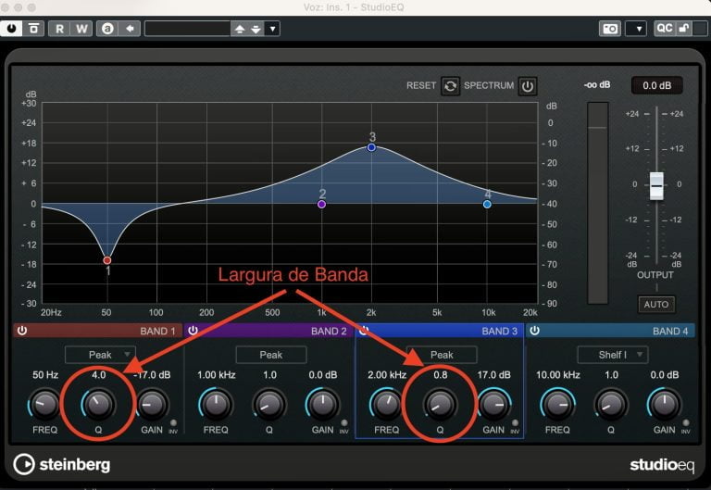The image size is (711, 490).
Task: Select the BAND 1 header tab
Action: tap(98, 331)
